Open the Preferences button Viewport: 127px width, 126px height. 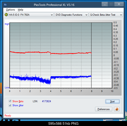(x=104, y=109)
